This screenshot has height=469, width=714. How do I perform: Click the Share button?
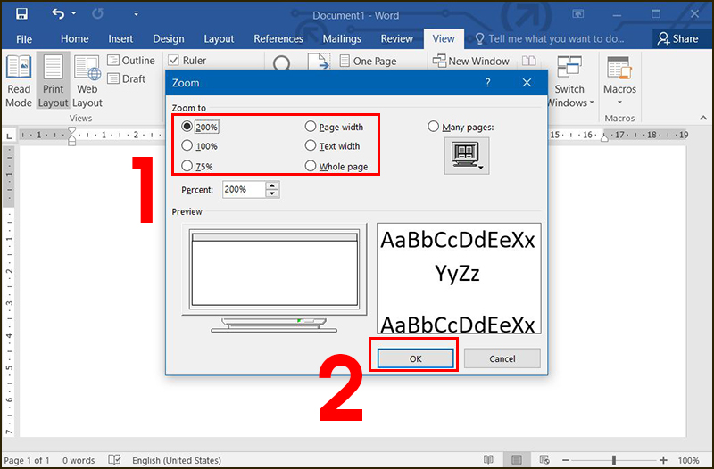click(677, 38)
